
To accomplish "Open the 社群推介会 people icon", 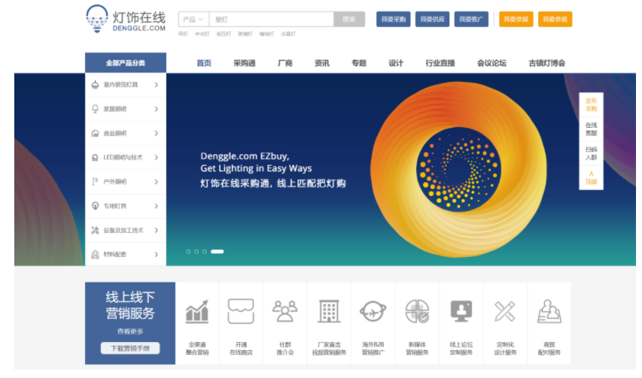I will click(285, 311).
